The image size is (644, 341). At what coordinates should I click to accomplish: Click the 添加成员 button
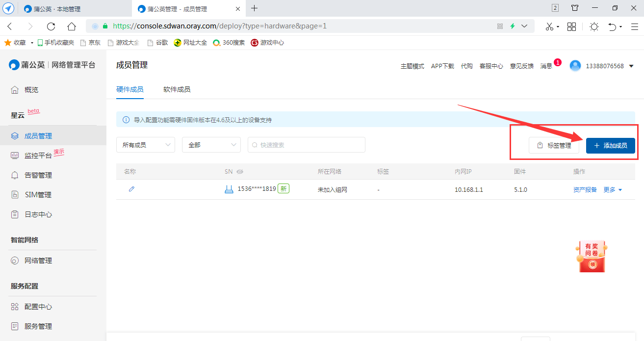pos(610,146)
